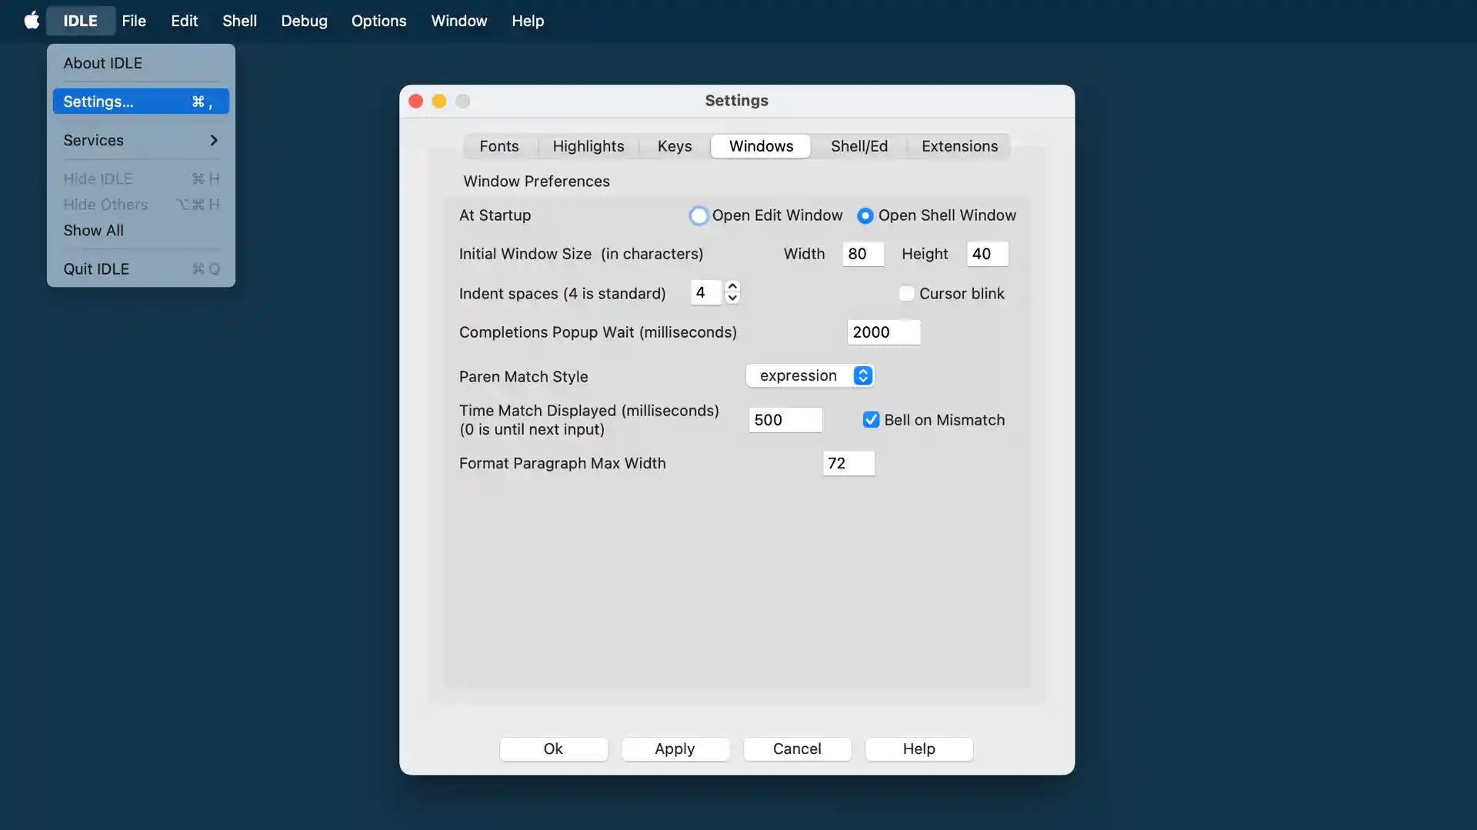The width and height of the screenshot is (1477, 830).
Task: Click the Initial Window Size Width field
Action: point(862,254)
